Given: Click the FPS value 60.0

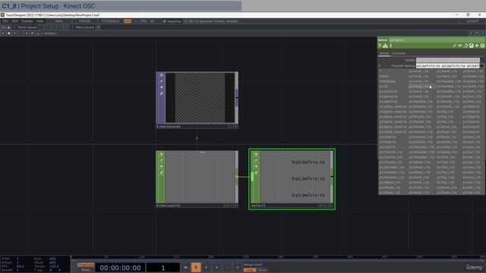Looking at the screenshot, I should point(21,266).
